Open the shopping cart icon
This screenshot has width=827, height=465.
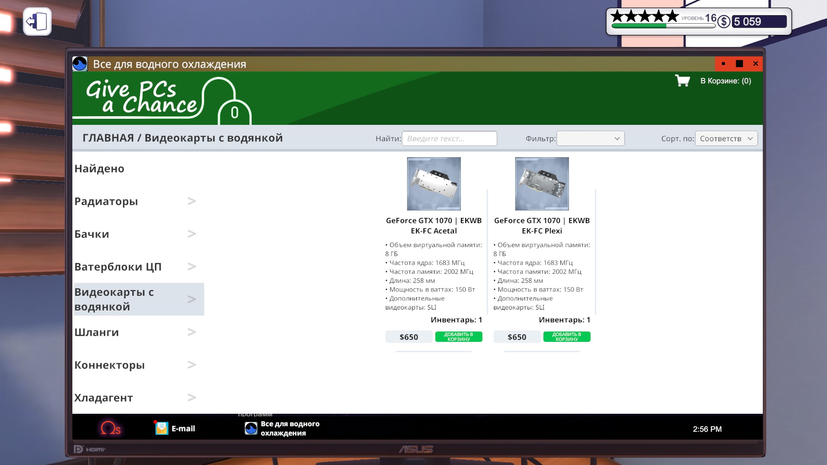(x=682, y=81)
